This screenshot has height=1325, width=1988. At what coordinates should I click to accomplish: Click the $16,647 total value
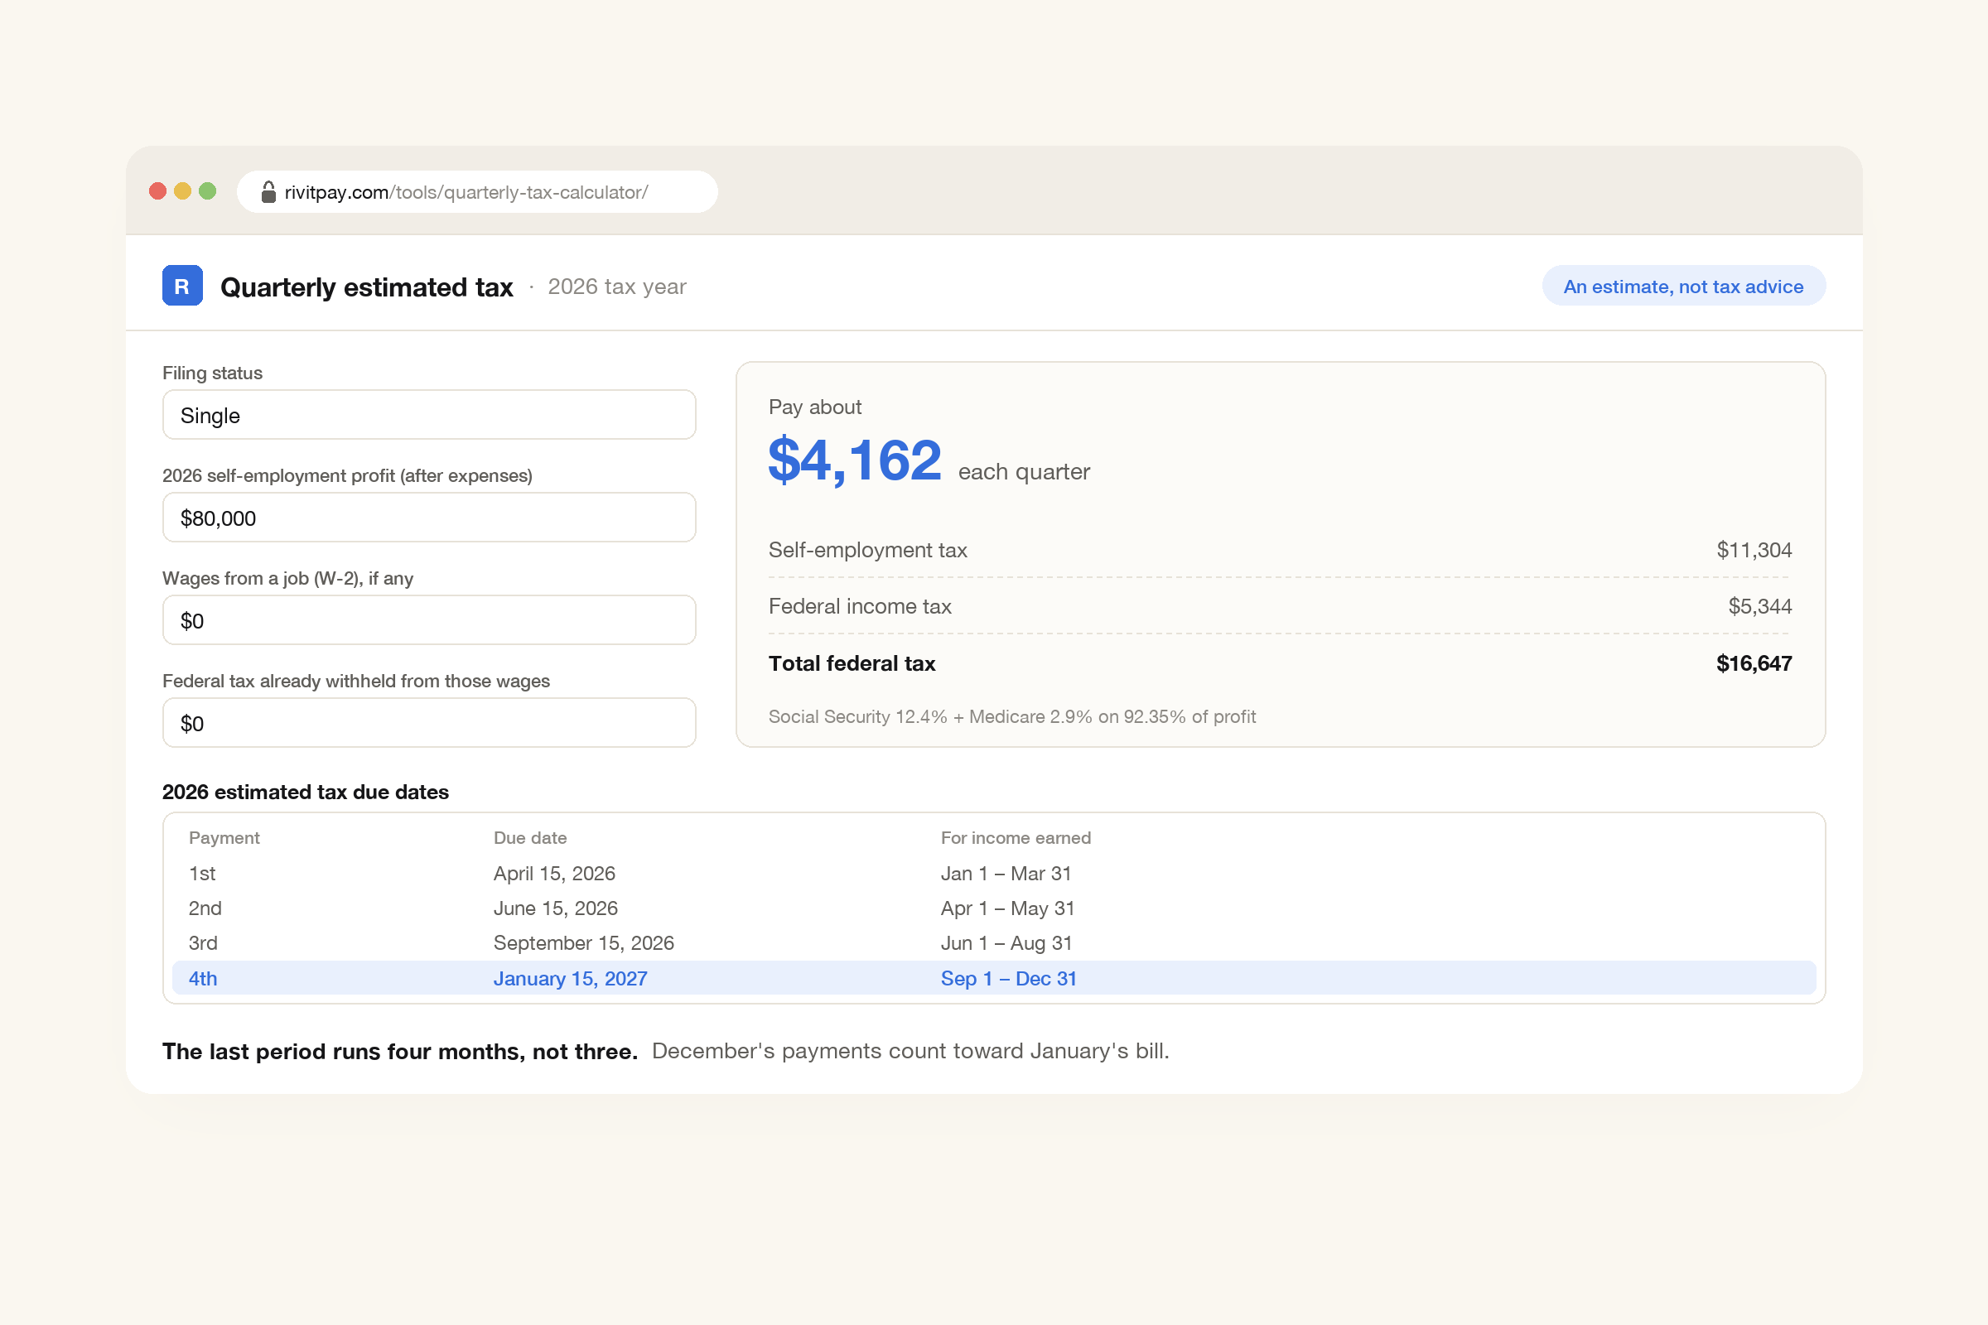click(x=1754, y=663)
